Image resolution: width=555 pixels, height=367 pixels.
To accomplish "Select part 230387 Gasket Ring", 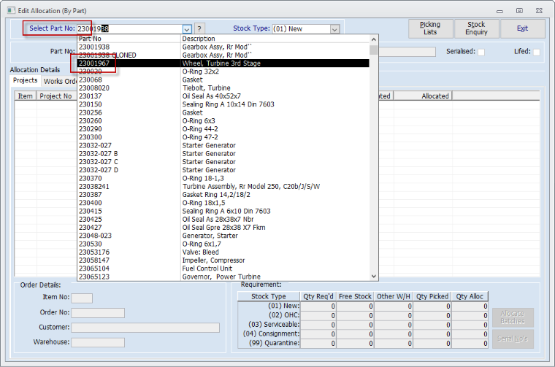I will [x=223, y=195].
